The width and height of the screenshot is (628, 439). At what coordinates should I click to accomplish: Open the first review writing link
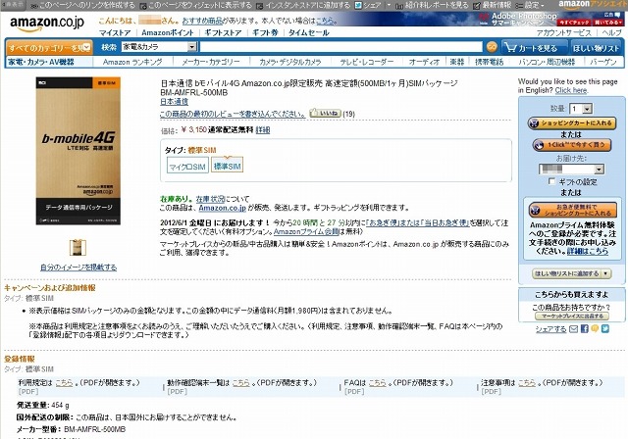233,114
